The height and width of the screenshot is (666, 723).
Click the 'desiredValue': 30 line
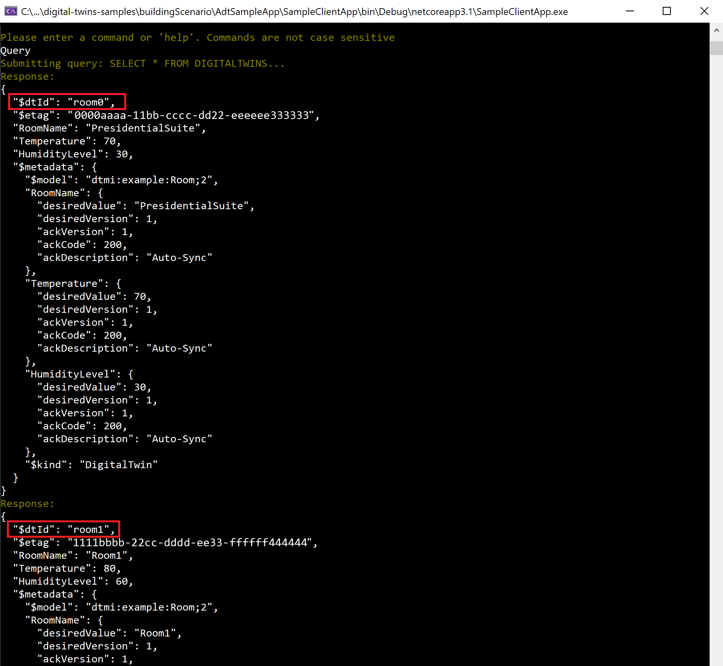(x=94, y=387)
